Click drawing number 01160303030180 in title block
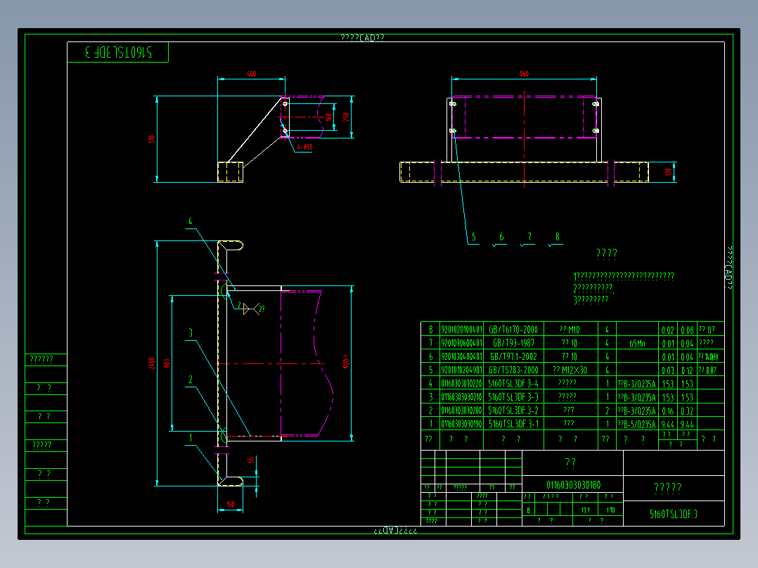The width and height of the screenshot is (758, 568). 573,485
